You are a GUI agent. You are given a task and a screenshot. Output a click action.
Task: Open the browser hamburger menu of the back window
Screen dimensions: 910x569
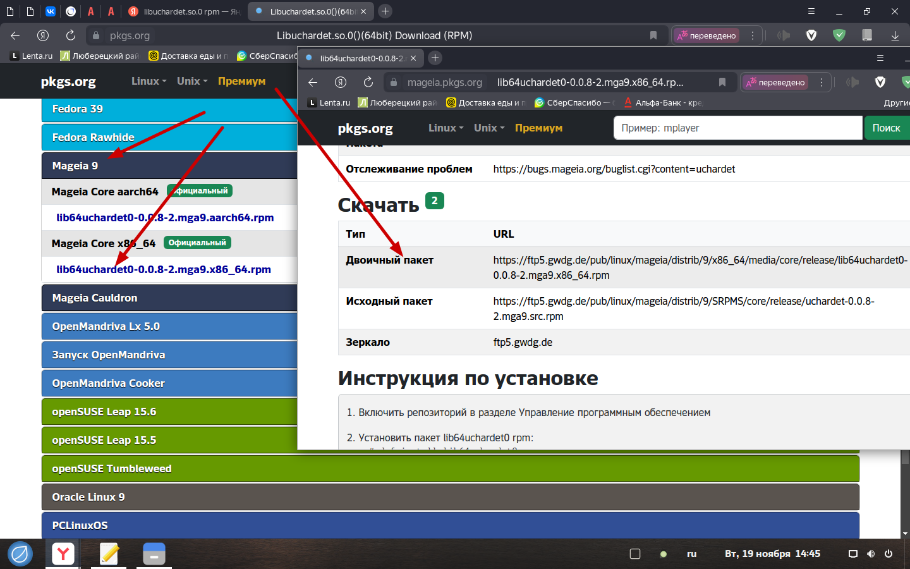coord(811,11)
